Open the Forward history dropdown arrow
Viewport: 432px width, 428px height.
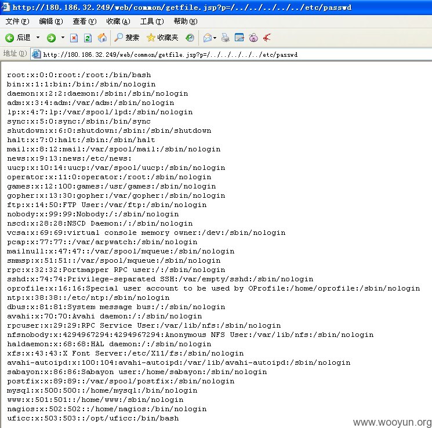click(63, 38)
